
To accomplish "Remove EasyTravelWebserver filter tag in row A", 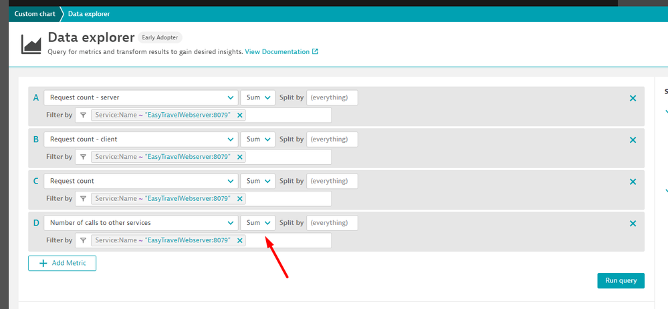I will (240, 115).
